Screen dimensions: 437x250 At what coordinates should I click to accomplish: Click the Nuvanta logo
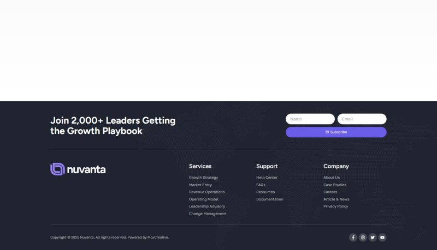click(x=78, y=169)
